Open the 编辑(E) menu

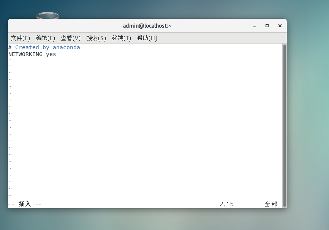pyautogui.click(x=46, y=38)
